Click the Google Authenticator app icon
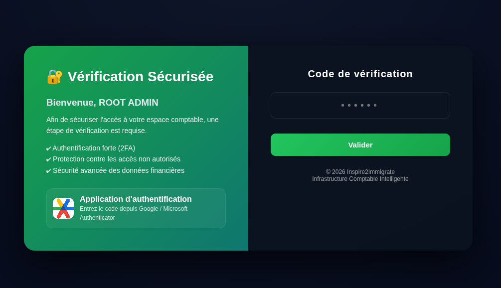 (63, 208)
